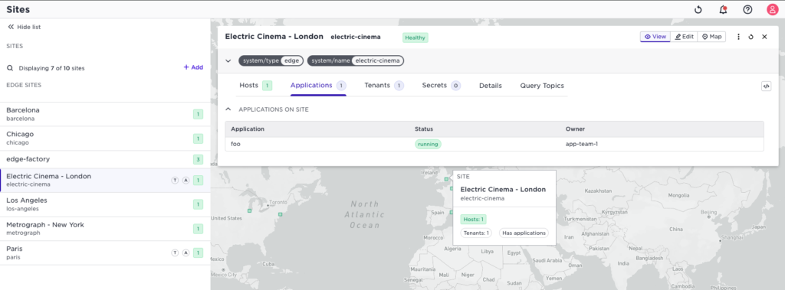Collapse the labels row chevron
This screenshot has height=290, width=785.
click(228, 61)
